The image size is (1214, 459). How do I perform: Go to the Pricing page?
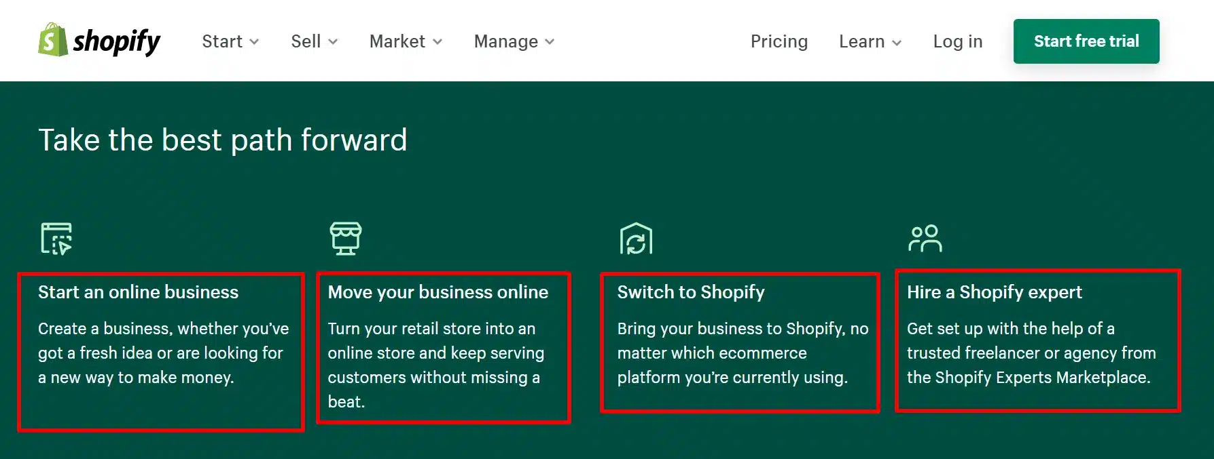click(x=779, y=41)
